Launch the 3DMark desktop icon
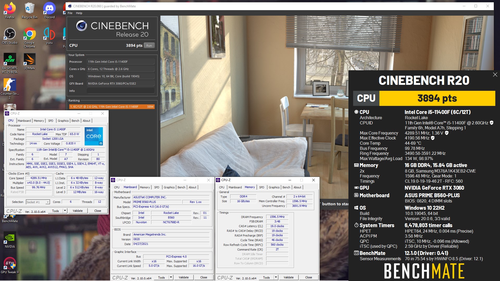The width and height of the screenshot is (500, 281). click(29, 61)
